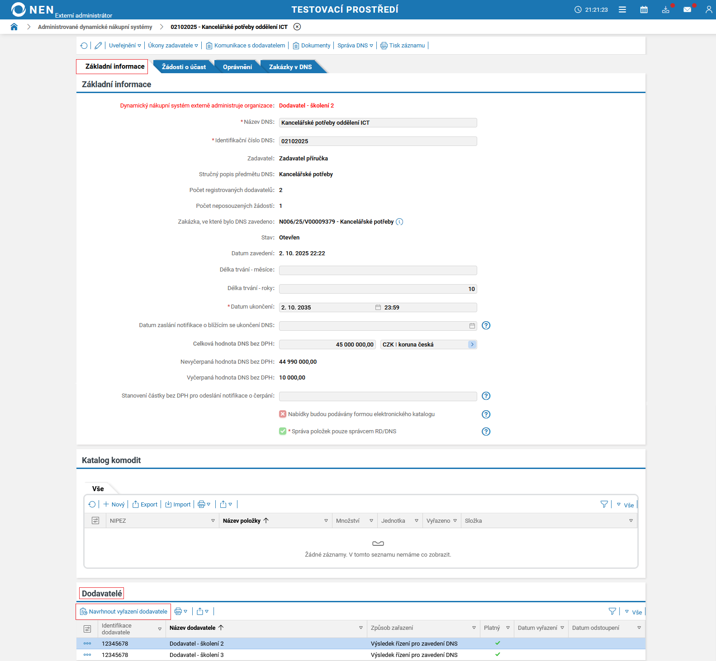The image size is (716, 661).
Task: Switch to the Žádosti o účast tab
Action: pos(184,67)
